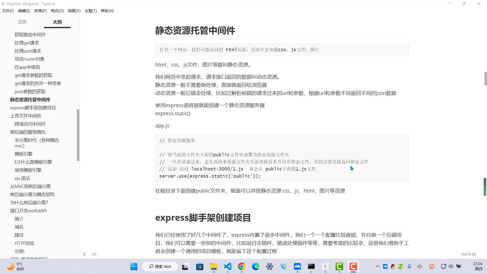This screenshot has height=274, width=487.
Task: Open File Explorer from the taskbar
Action: pos(214,266)
